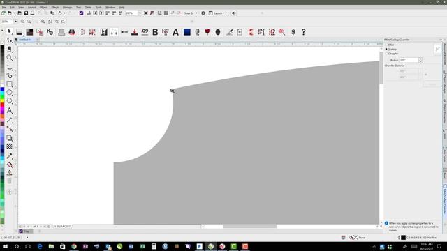This screenshot has width=447, height=251.
Task: Open Google Chrome from the taskbar
Action: [74, 246]
